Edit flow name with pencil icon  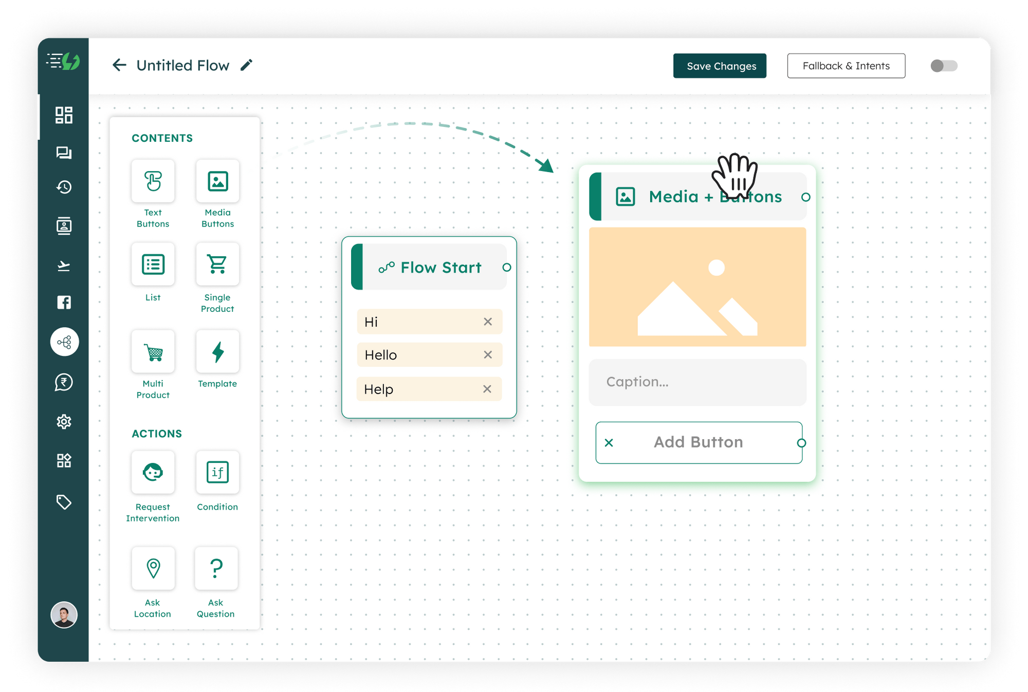tap(247, 65)
